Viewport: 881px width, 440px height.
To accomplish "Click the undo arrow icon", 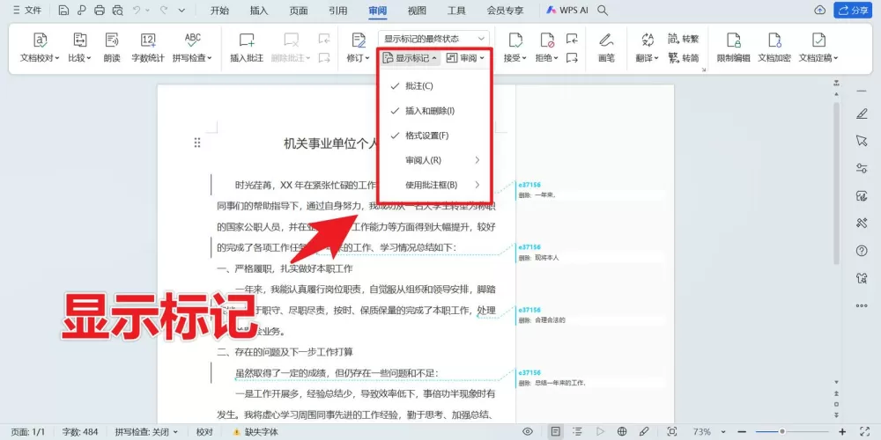I will click(137, 10).
